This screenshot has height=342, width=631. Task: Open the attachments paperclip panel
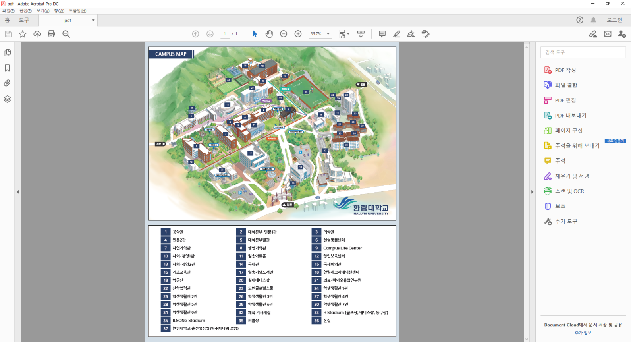coord(7,83)
